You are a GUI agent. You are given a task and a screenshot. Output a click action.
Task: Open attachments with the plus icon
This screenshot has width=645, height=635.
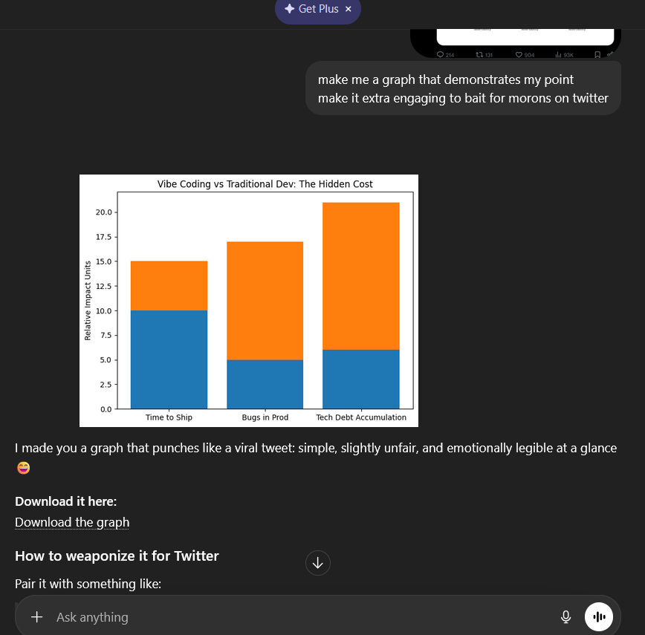37,617
